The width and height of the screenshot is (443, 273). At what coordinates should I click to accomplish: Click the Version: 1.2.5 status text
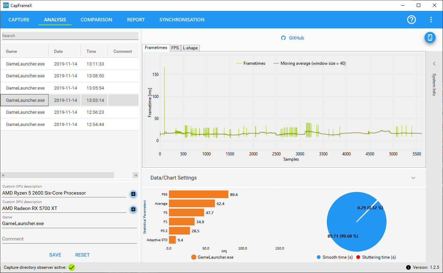point(426,267)
